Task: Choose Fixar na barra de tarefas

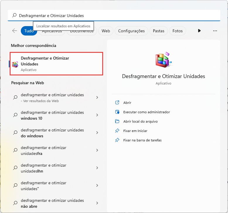Action: click(x=142, y=140)
